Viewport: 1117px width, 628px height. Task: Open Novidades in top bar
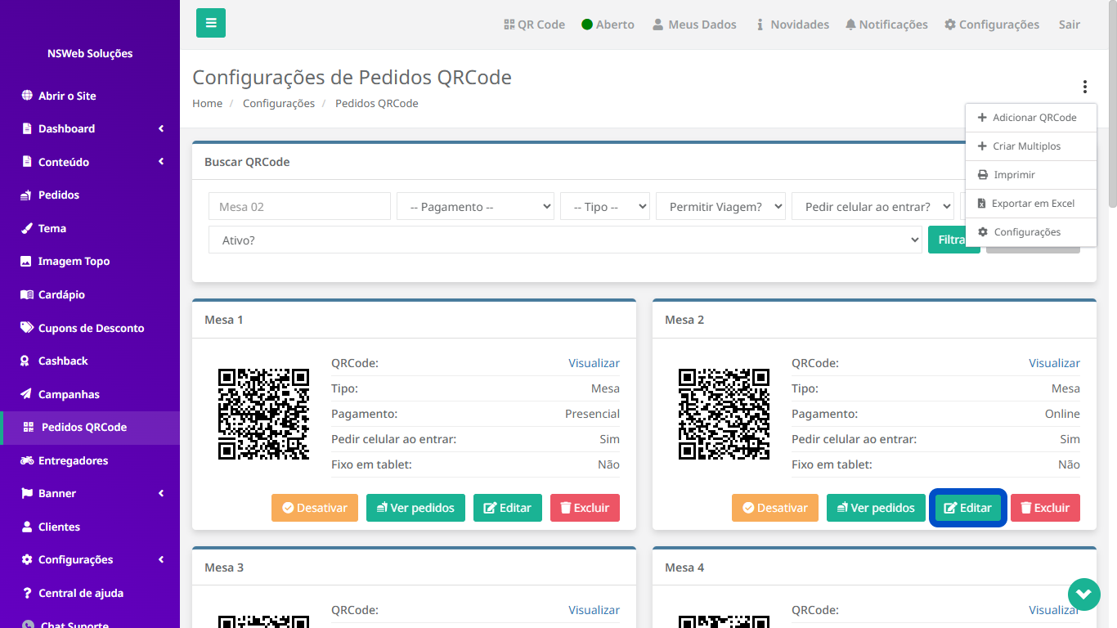(792, 25)
